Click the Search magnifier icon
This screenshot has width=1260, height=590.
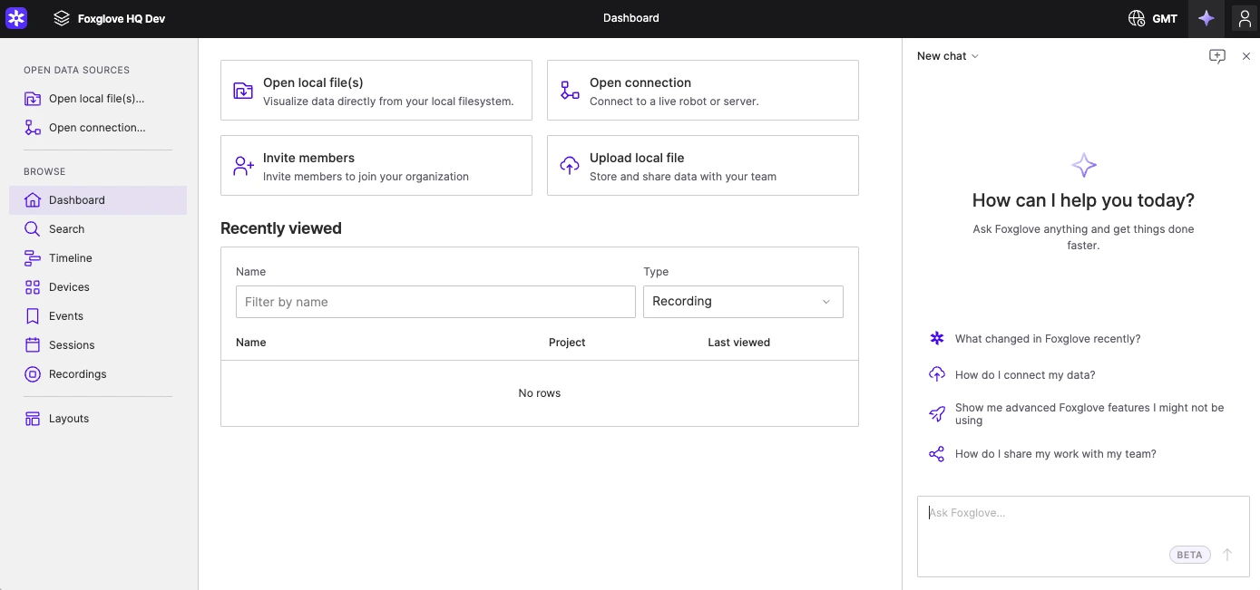(x=33, y=229)
